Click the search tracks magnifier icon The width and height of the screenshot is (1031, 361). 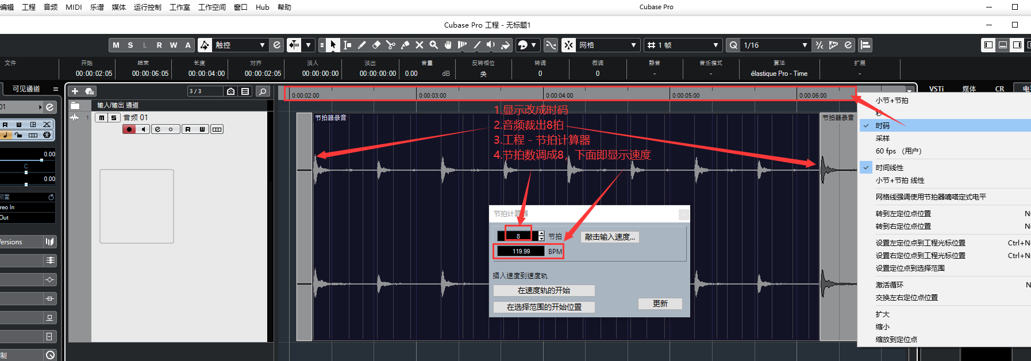point(263,91)
